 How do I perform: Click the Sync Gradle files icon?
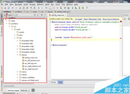click(73, 8)
